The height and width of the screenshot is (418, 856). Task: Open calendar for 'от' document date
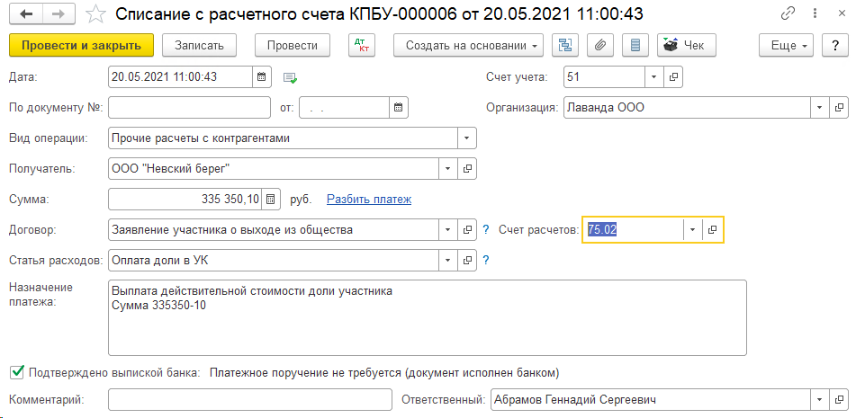399,107
